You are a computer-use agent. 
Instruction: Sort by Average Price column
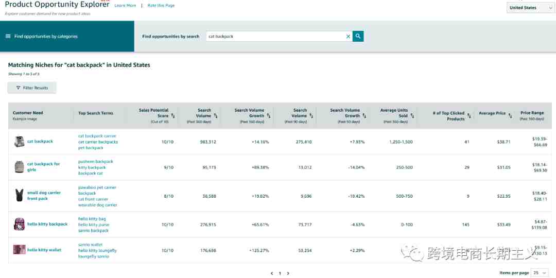510,116
